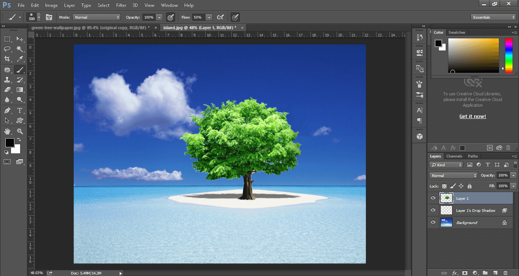Select the Crop tool
Viewport: 519px width, 276px height.
(7, 59)
